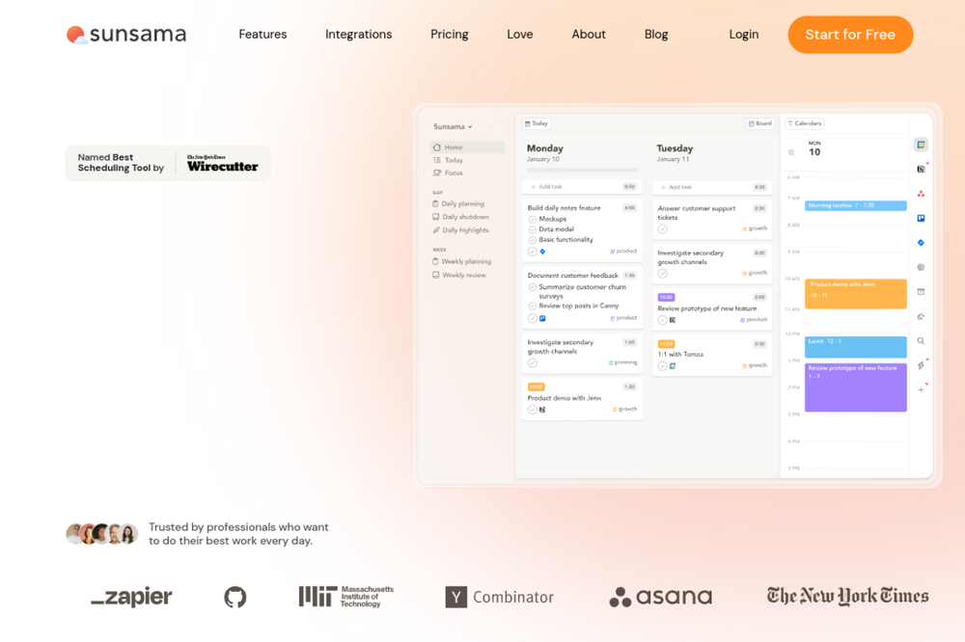Go to the Pricing page

450,35
